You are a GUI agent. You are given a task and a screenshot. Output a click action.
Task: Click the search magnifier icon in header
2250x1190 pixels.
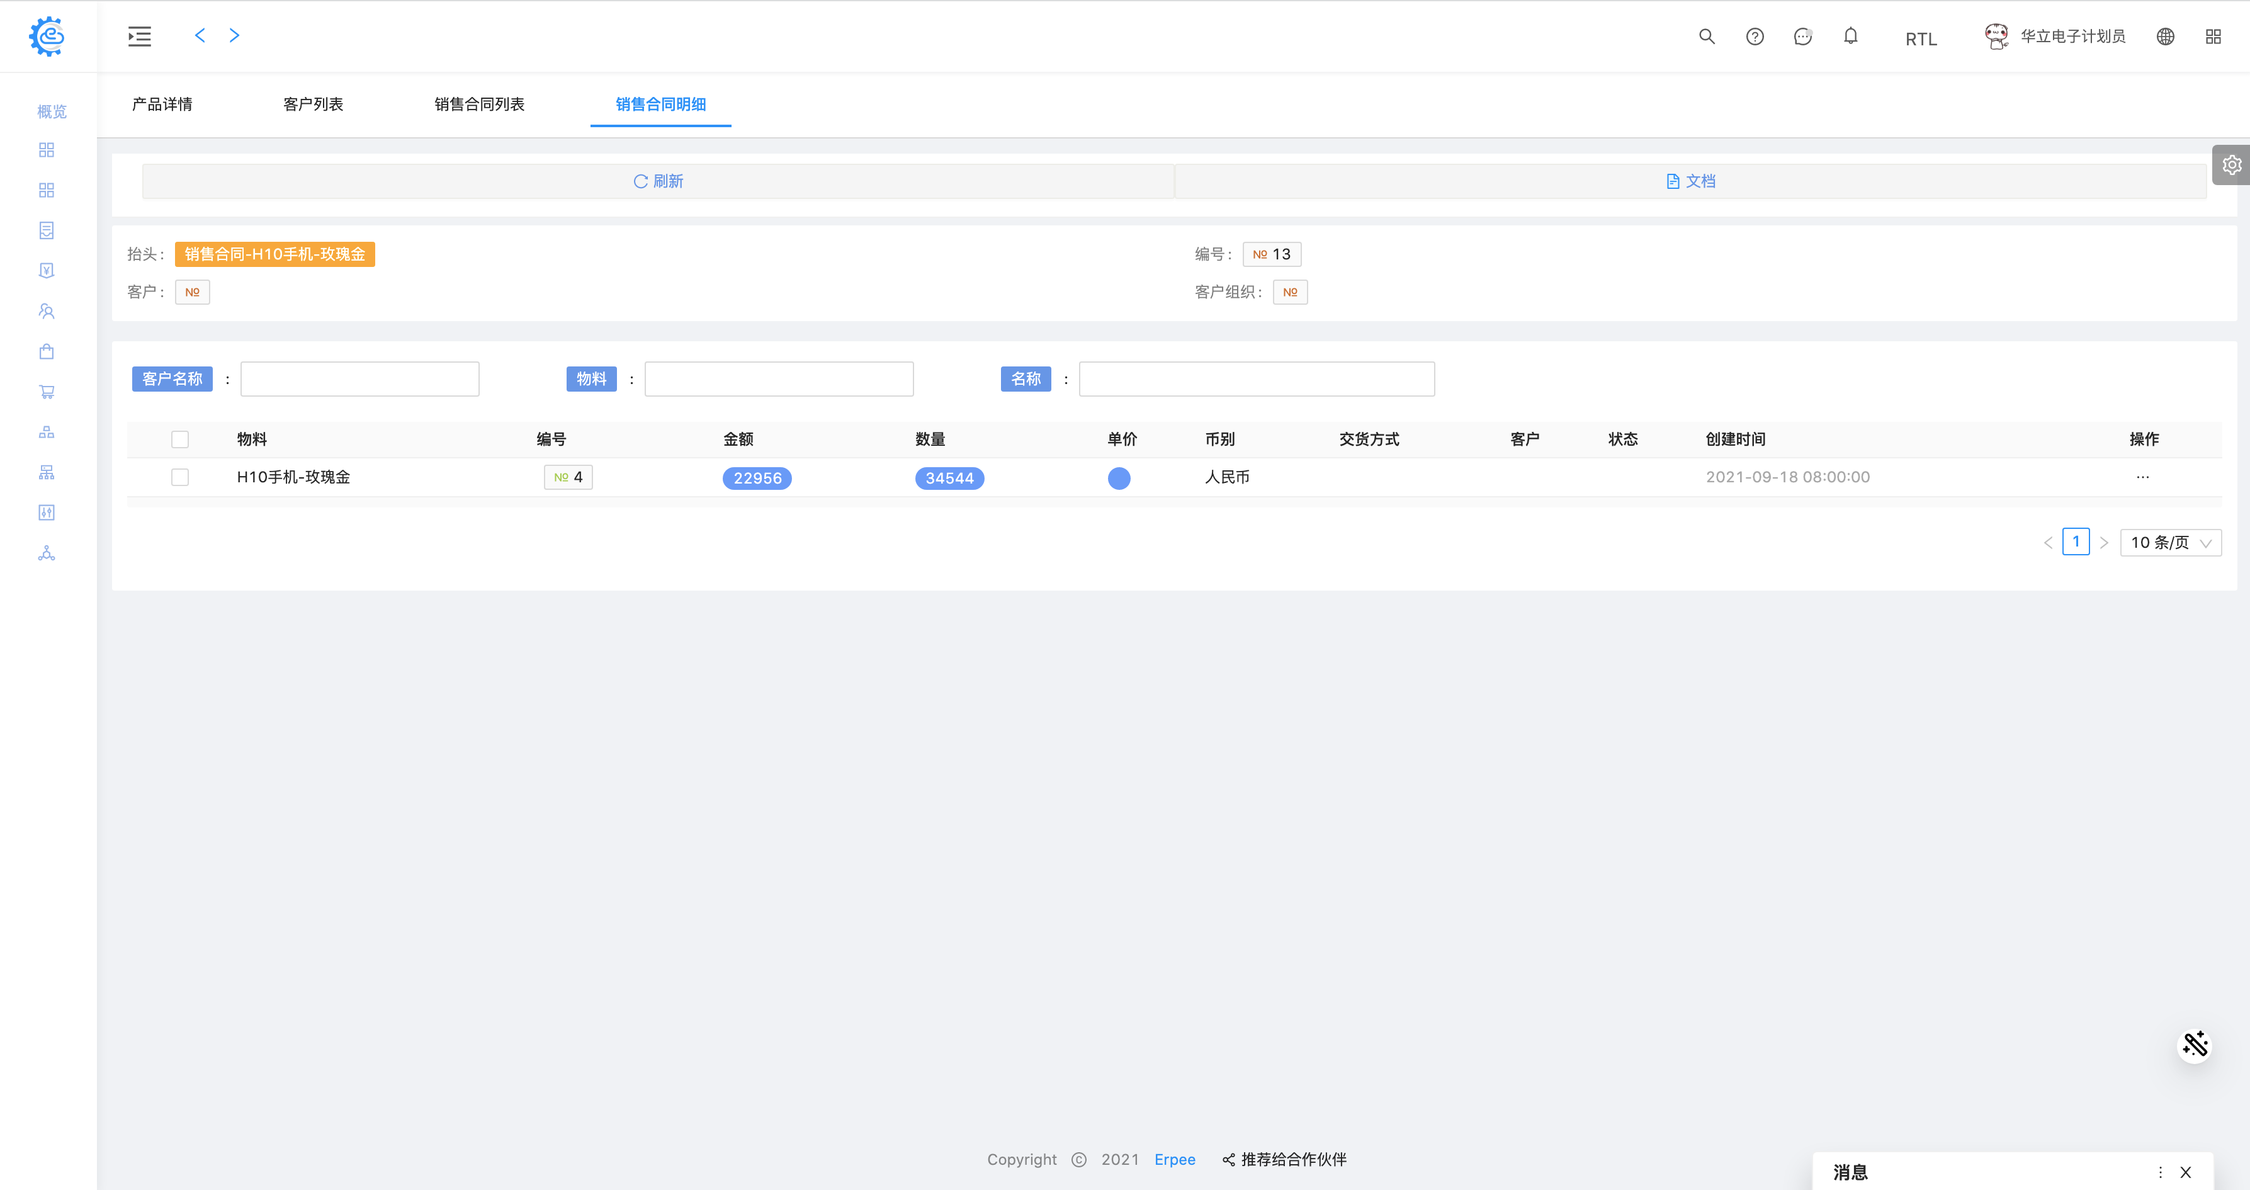coord(1707,37)
